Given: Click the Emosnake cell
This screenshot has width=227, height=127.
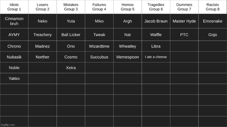Looking at the screenshot, I should [213, 21].
